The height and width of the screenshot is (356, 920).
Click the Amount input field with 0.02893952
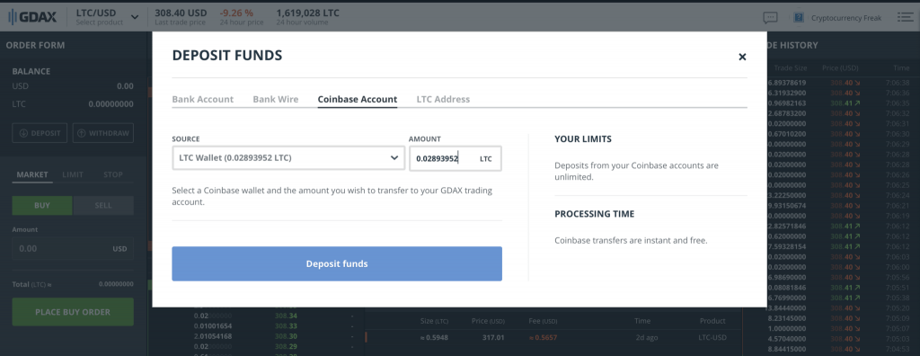click(x=456, y=158)
